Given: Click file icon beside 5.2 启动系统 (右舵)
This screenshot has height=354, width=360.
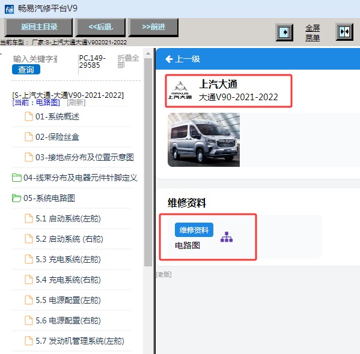Looking at the screenshot, I should pyautogui.click(x=29, y=239).
